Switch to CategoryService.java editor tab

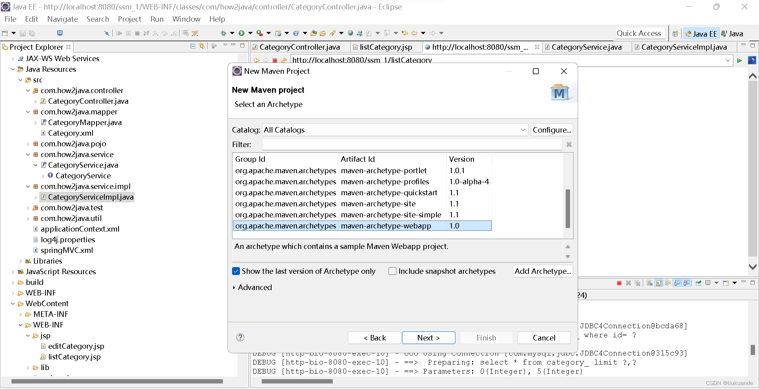[586, 47]
